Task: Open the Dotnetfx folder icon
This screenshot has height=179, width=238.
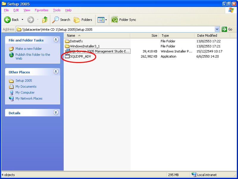Action: pyautogui.click(x=67, y=41)
